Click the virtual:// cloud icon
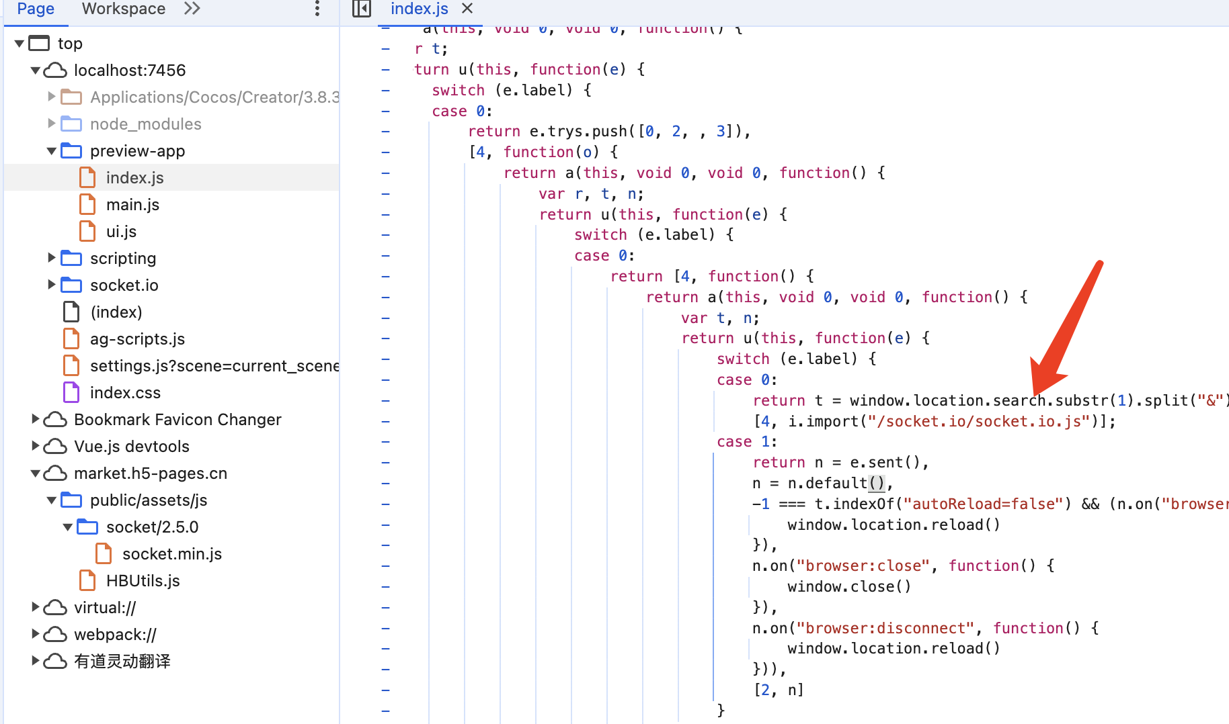1229x724 pixels. coord(55,608)
